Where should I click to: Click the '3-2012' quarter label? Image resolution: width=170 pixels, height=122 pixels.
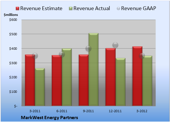click(x=142, y=111)
